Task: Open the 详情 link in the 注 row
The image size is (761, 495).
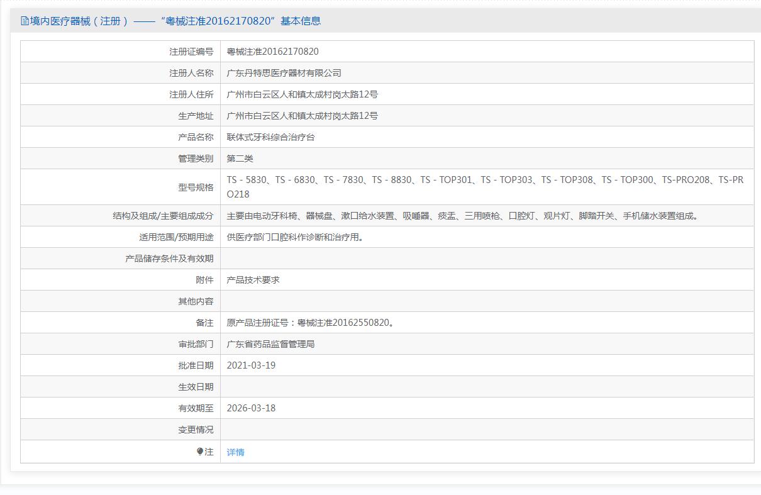Action: click(x=235, y=452)
